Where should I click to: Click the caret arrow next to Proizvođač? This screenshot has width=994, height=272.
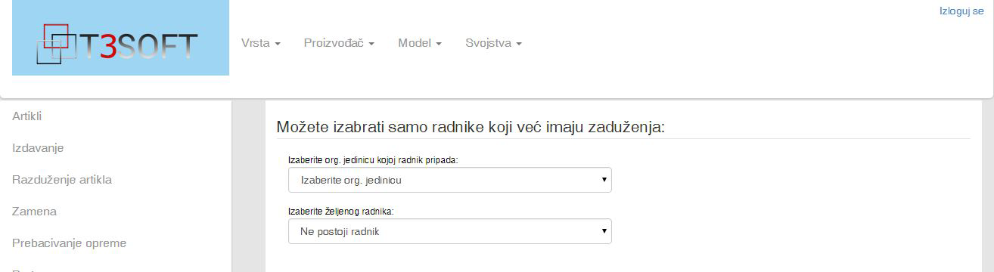371,44
